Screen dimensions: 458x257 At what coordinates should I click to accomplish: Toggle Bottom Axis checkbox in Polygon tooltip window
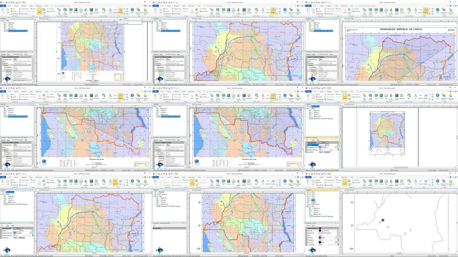pos(5,29)
